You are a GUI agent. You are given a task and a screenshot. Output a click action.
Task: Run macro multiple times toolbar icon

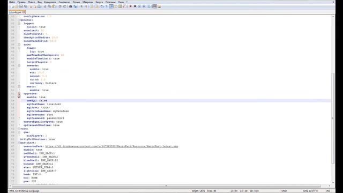click(144, 6)
